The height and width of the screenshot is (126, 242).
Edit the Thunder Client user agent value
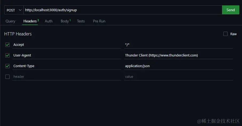178,55
